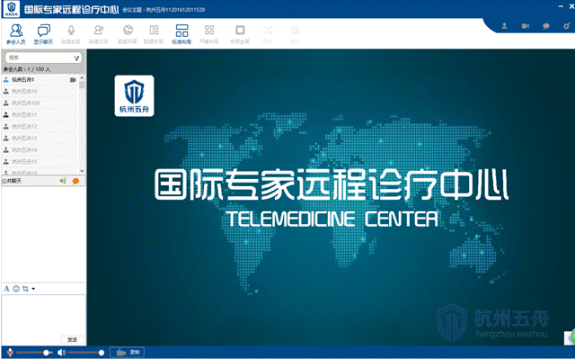Toggle camera icon beside 杭州五舟1
The height and width of the screenshot is (359, 575).
[x=73, y=80]
